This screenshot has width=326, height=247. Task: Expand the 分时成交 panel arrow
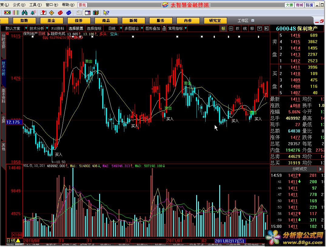tap(320, 169)
